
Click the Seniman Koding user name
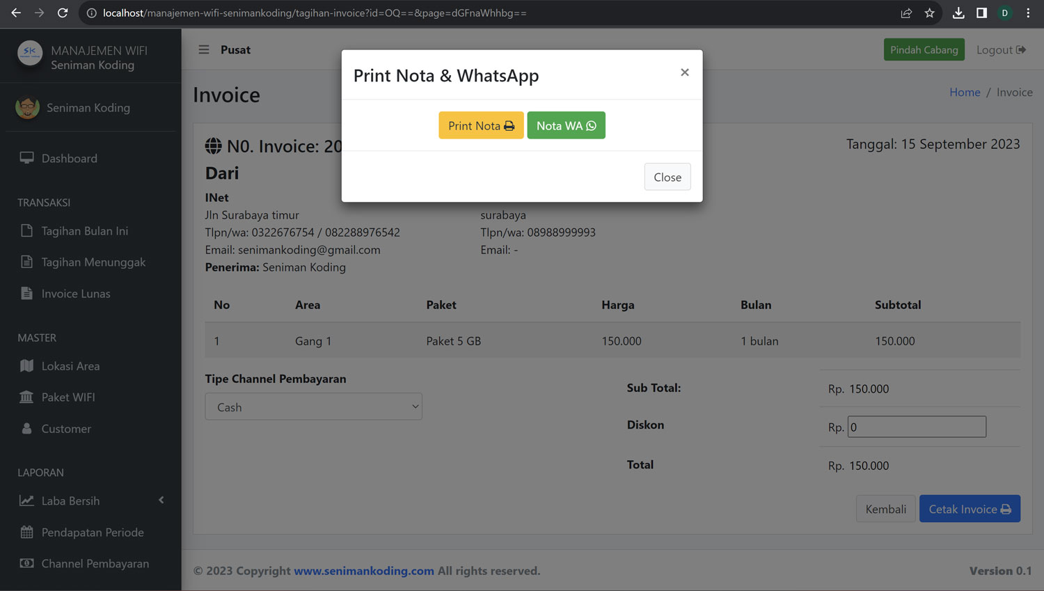pos(88,107)
